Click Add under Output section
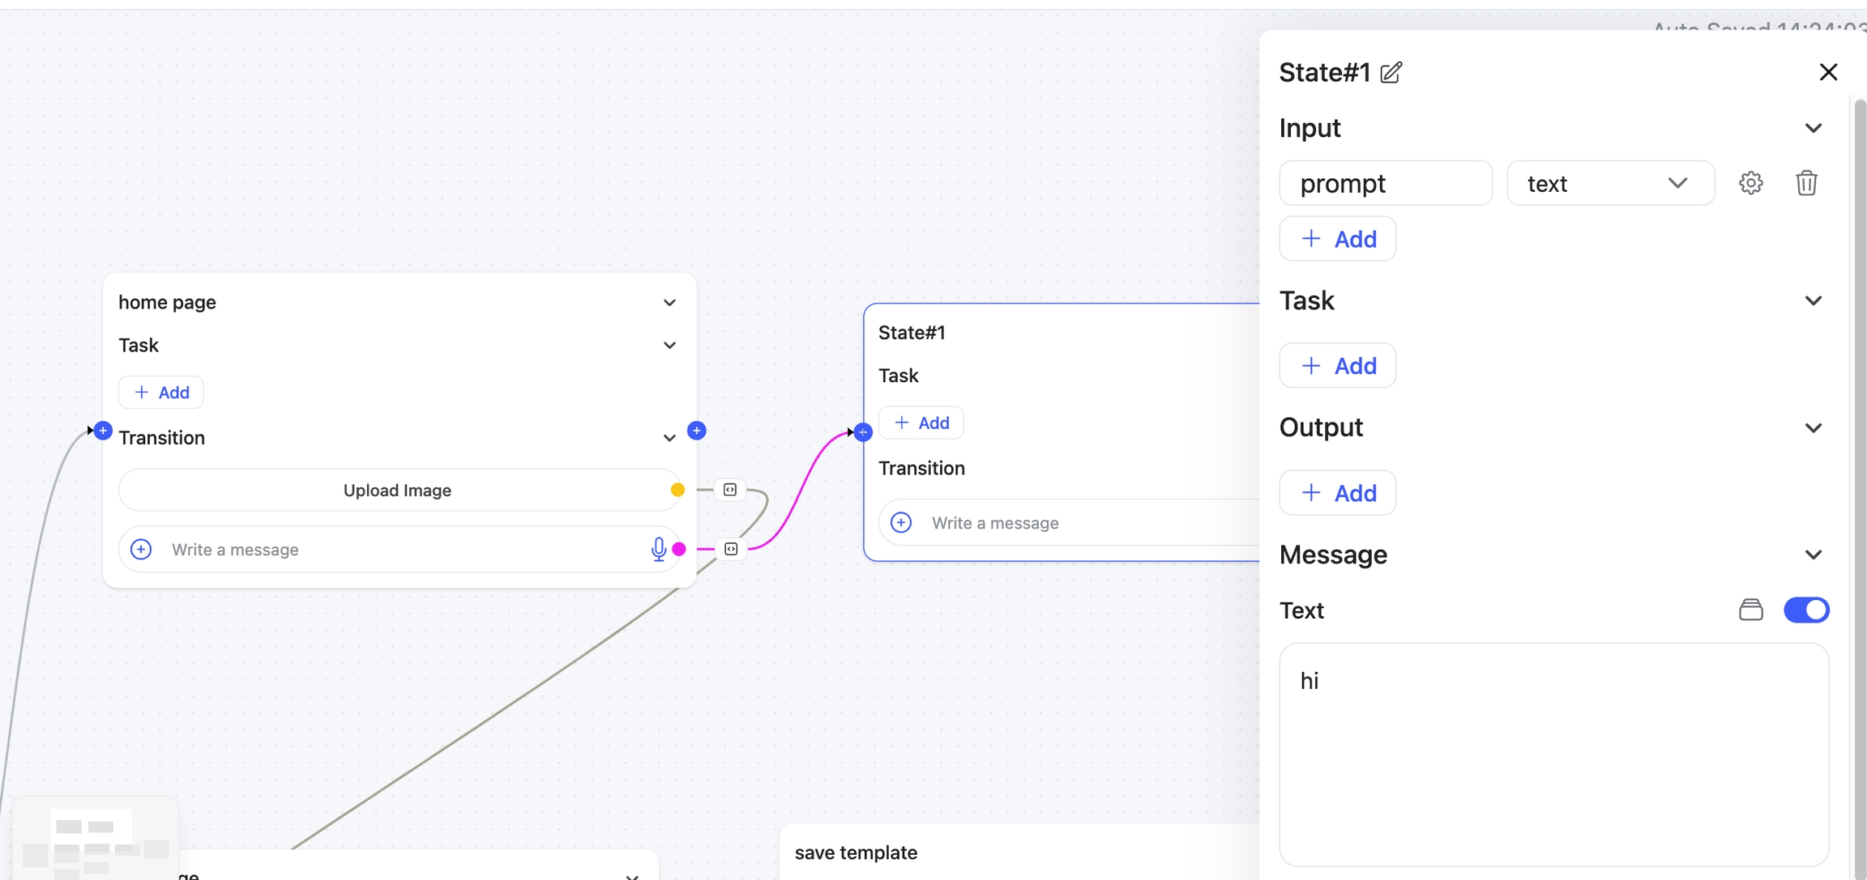1867x880 pixels. click(x=1337, y=493)
